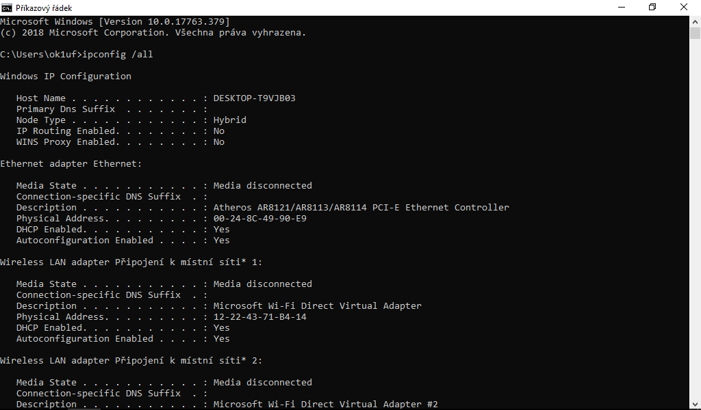This screenshot has height=410, width=701.
Task: Click the Atheros Ethernet Controller description
Action: (361, 207)
